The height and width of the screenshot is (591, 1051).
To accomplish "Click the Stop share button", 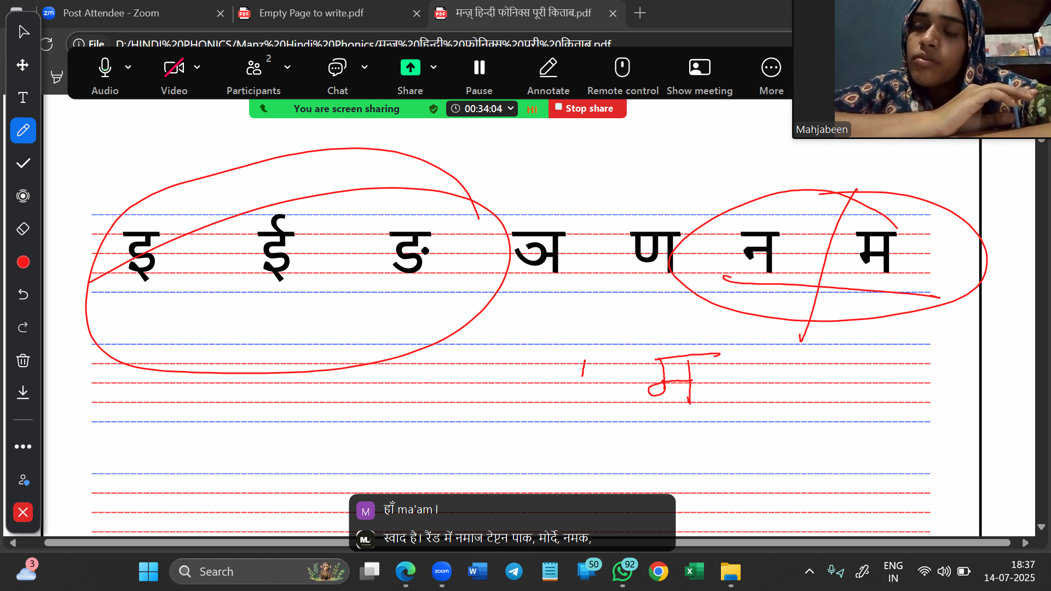I will point(587,108).
